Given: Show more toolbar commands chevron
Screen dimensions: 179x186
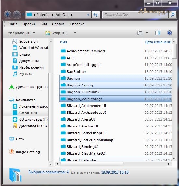Looking at the screenshot, I should (75, 33).
